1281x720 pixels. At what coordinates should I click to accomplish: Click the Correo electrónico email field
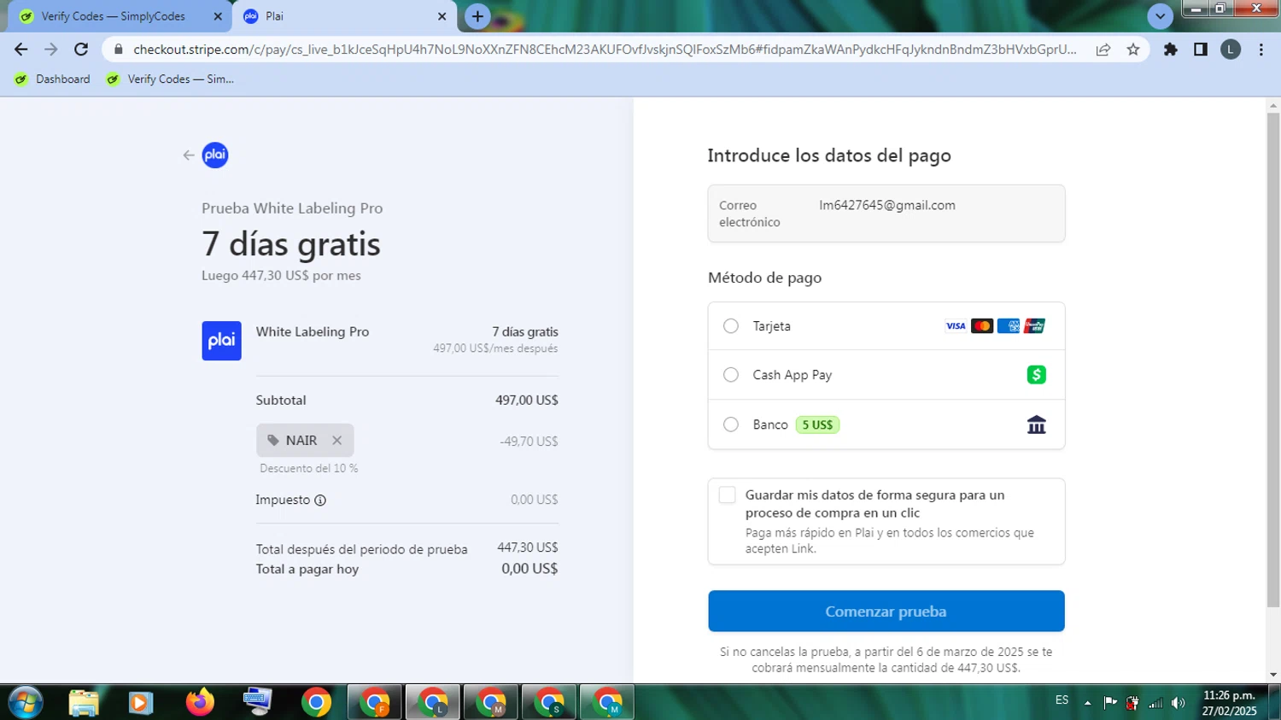(x=886, y=214)
